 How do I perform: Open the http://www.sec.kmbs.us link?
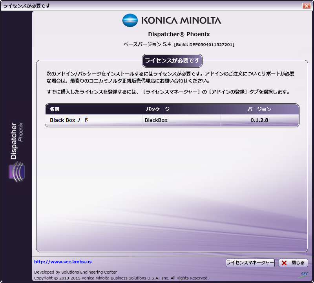coord(63,262)
